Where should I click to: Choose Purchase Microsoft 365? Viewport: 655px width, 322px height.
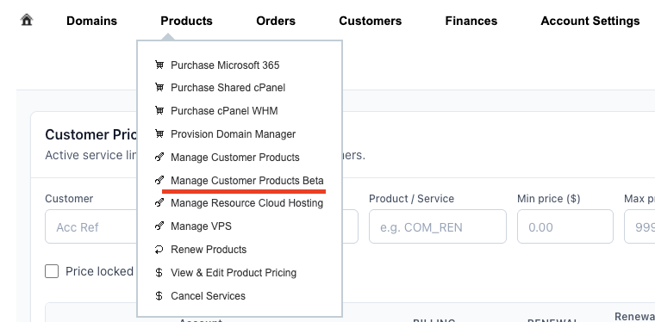225,65
